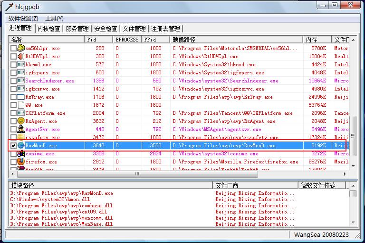Click the igfxpers.exe process icon
The image size is (365, 243).
coord(21,72)
